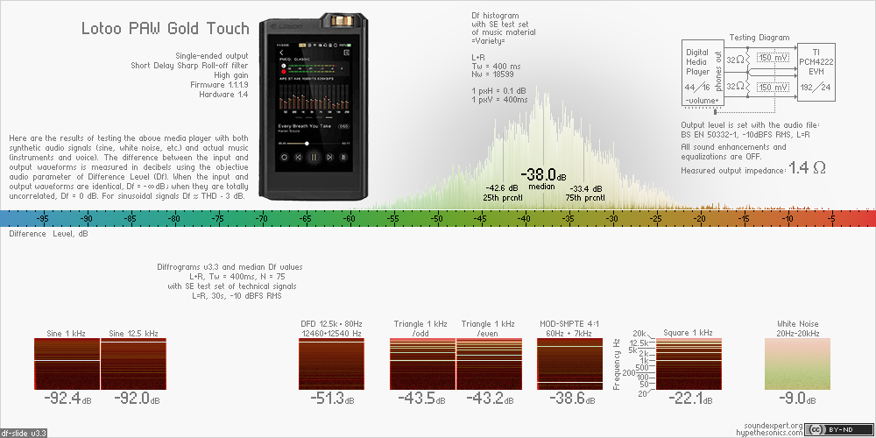Screen dimensions: 876x438
Task: Click the -43.5 dB value
Action: (x=422, y=399)
